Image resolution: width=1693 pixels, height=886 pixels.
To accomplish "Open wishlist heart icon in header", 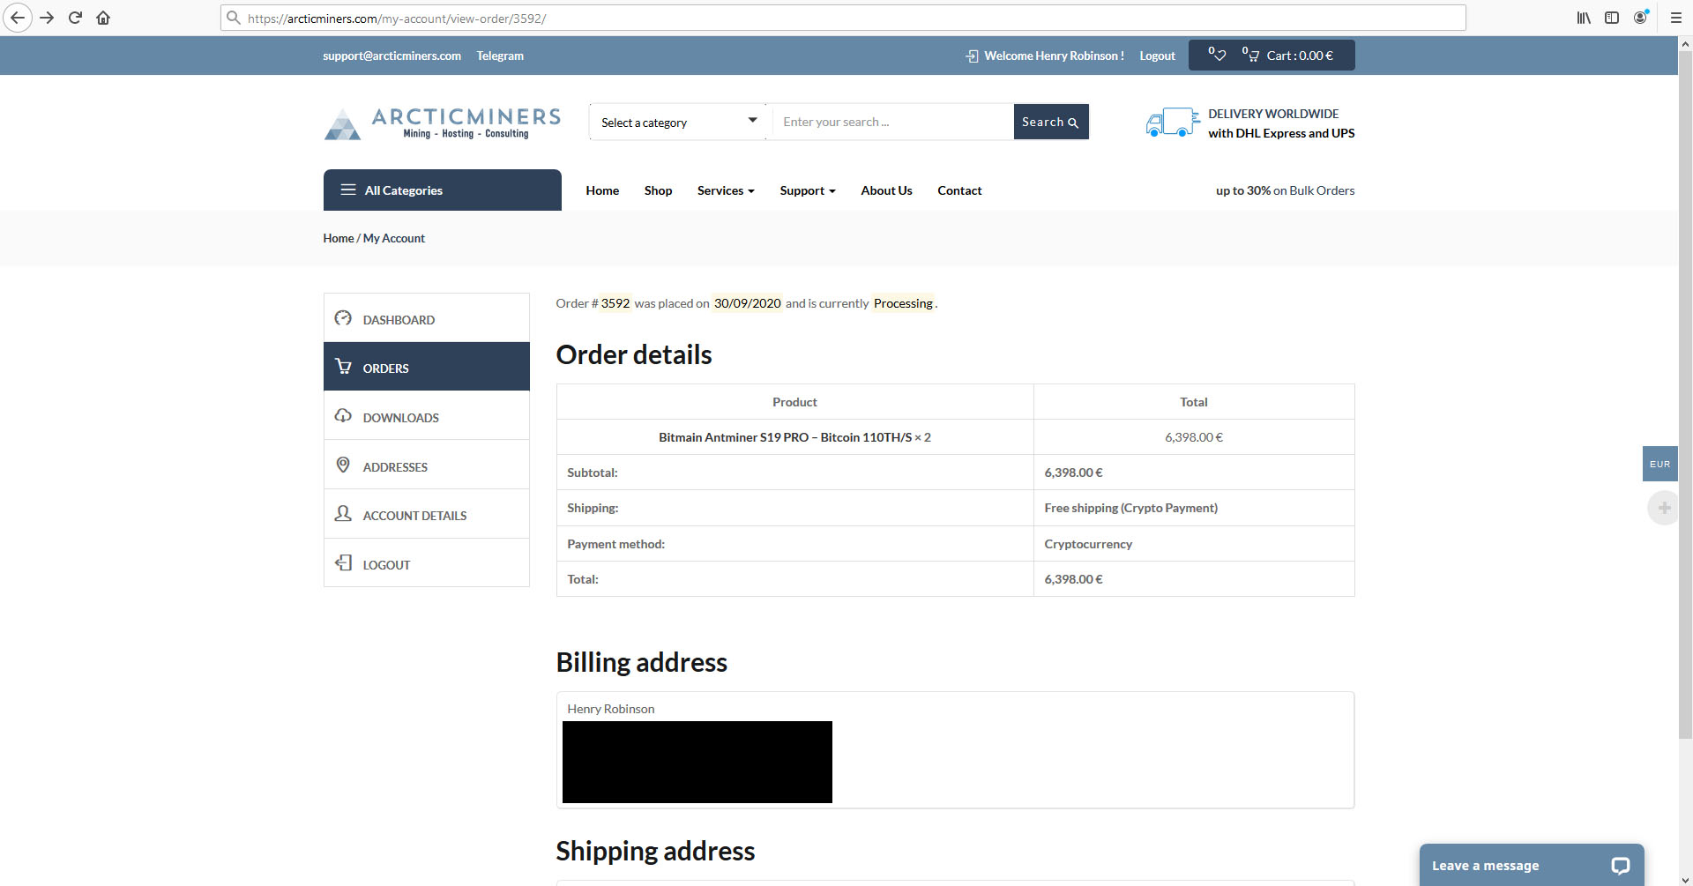I will (x=1218, y=55).
